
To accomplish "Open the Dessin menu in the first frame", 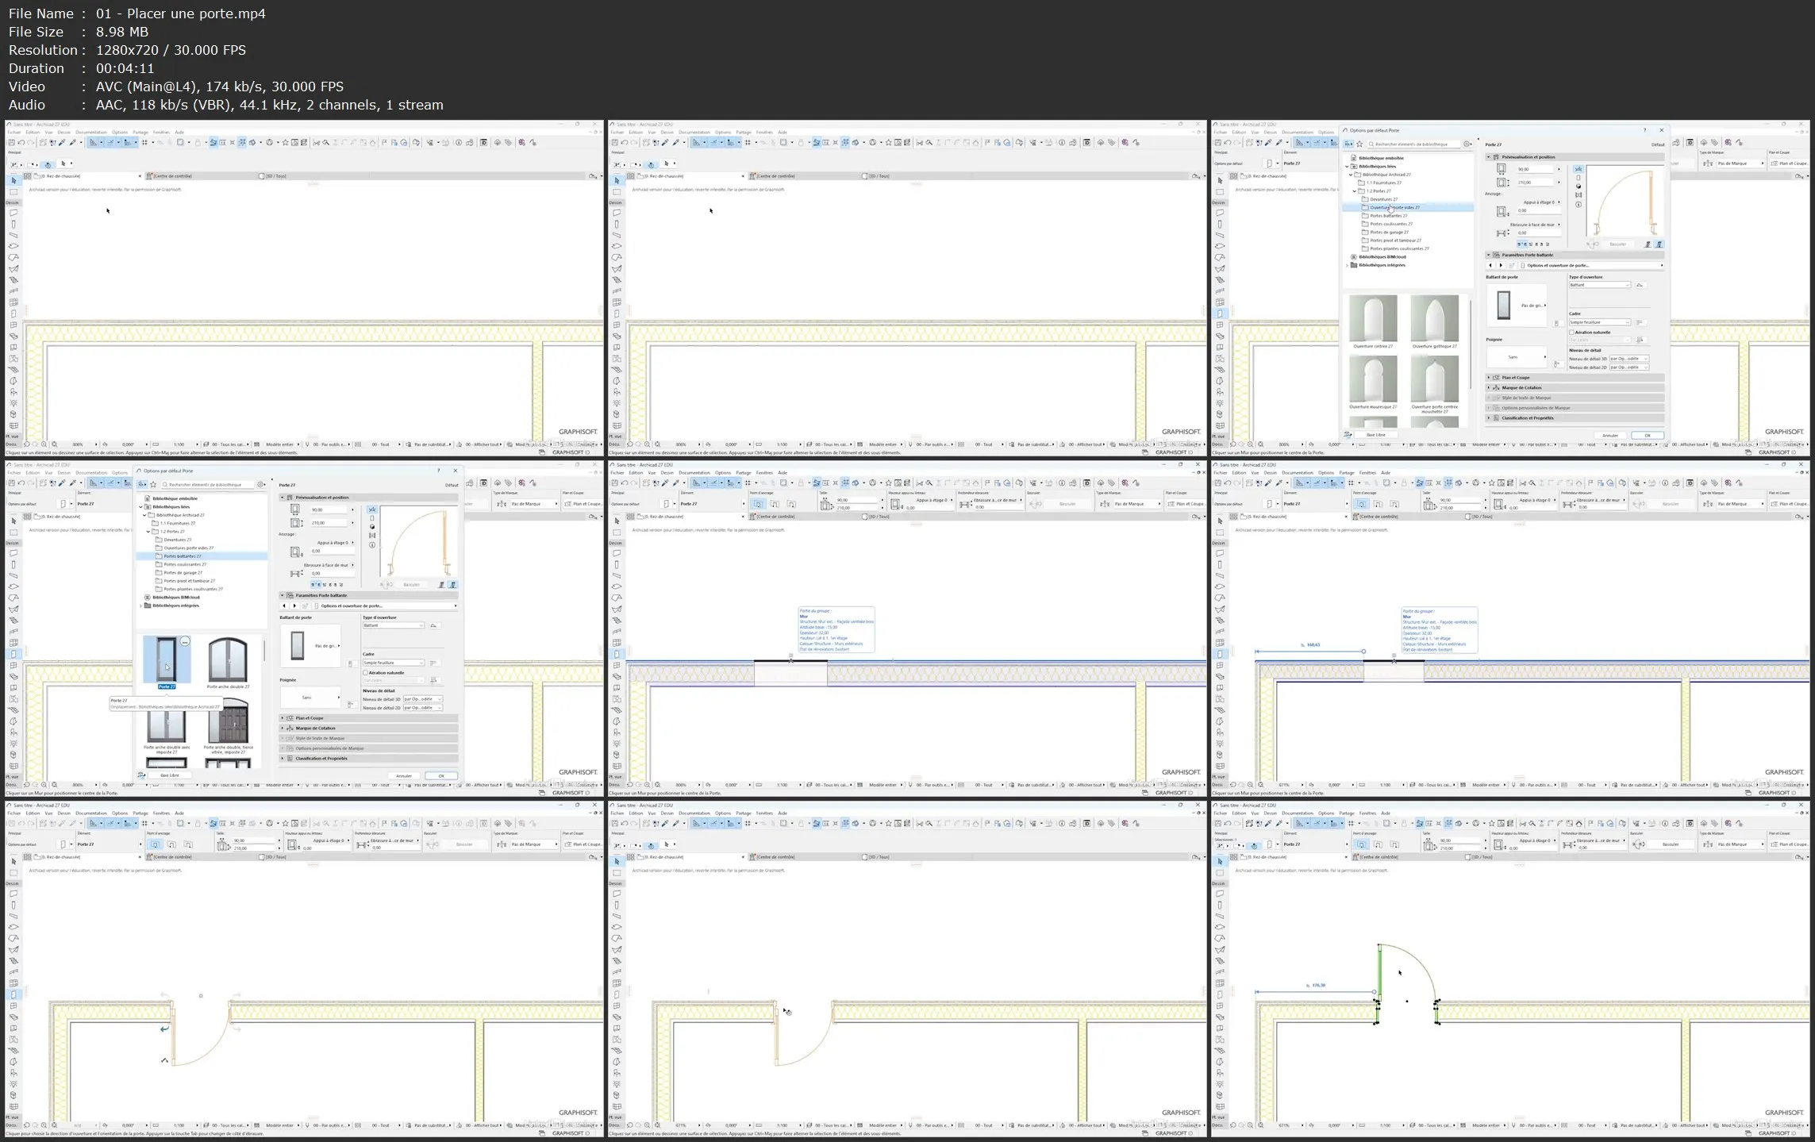I will click(x=64, y=133).
